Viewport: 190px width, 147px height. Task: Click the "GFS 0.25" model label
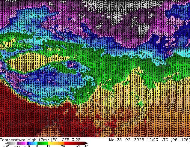tap(71, 140)
